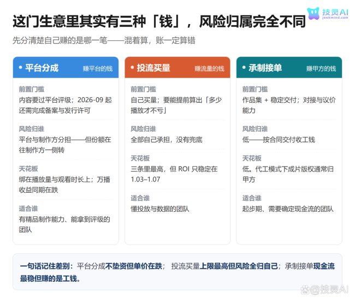The height and width of the screenshot is (302, 355).
Task: Select text 低——按合同交付收工钱
Action: click(279, 140)
